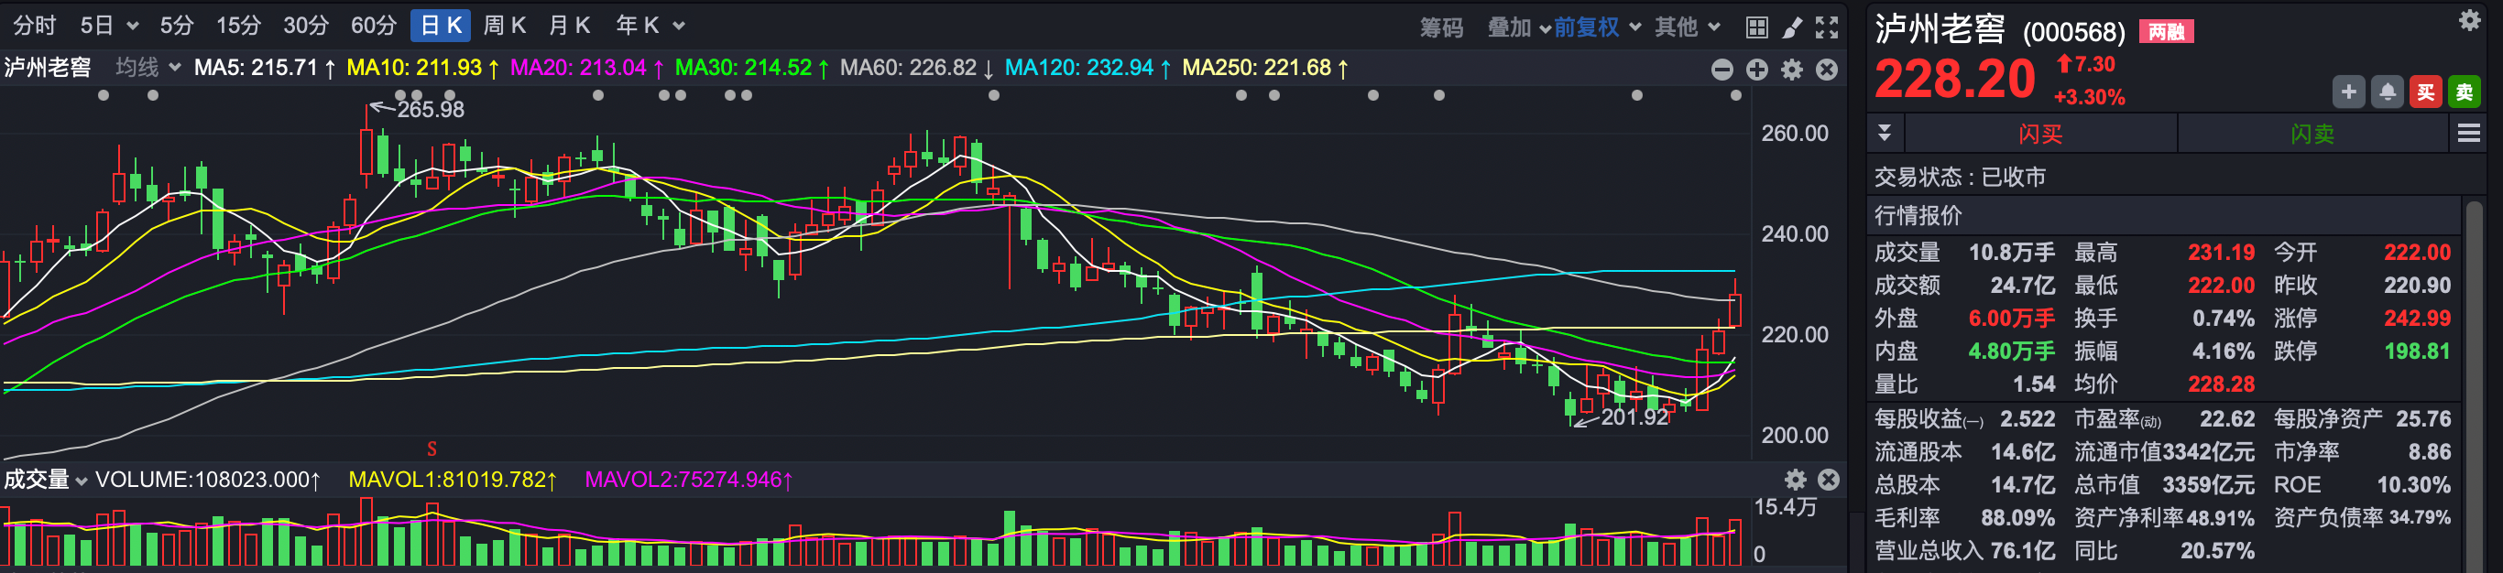Set a price alert with bell icon
The image size is (2503, 573).
coord(2388,92)
